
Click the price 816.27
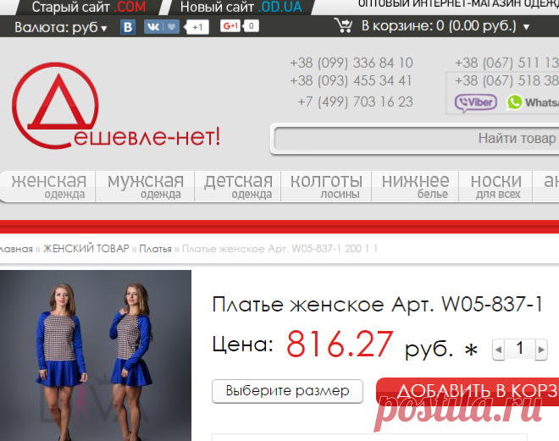coord(340,345)
